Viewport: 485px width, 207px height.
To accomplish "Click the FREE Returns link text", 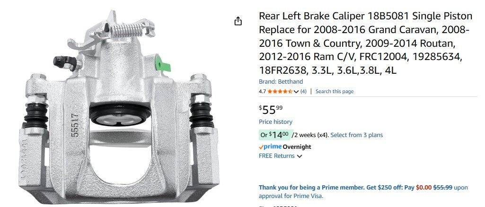I will click(277, 156).
